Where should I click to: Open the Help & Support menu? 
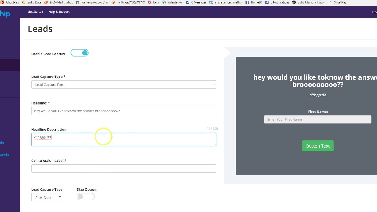point(59,12)
